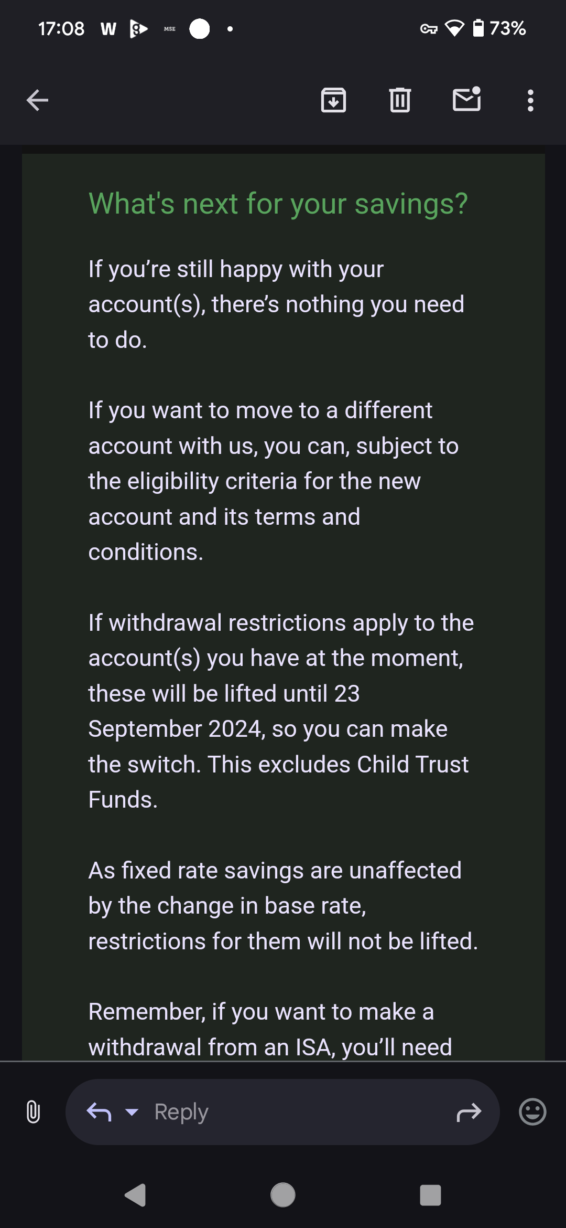This screenshot has height=1228, width=566.
Task: Tap the paperclip attachment icon
Action: [x=33, y=1111]
